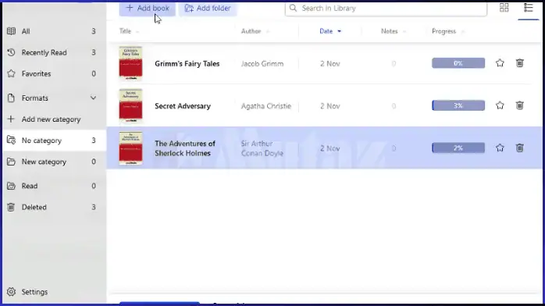545x306 pixels.
Task: Click notes count in Sherlock Holmes row
Action: [x=394, y=148]
